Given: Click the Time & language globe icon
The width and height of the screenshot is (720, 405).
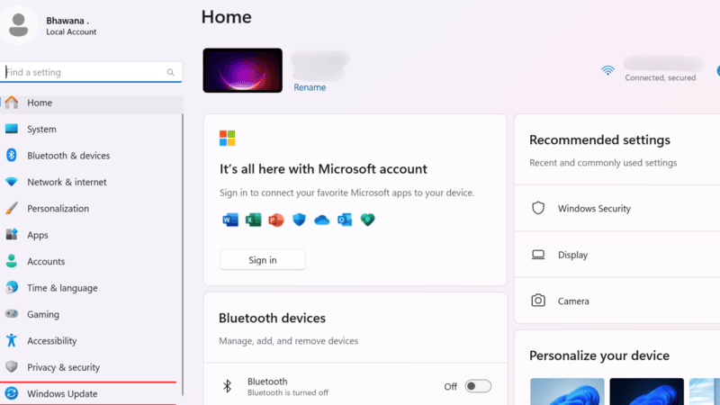Looking at the screenshot, I should pos(12,287).
